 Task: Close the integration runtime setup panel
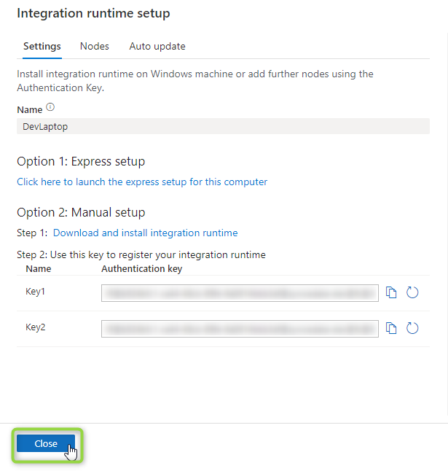[x=46, y=443]
